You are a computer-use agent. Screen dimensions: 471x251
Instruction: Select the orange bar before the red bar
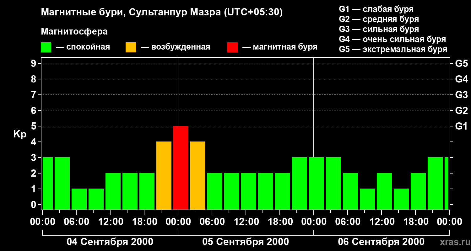click(x=164, y=176)
